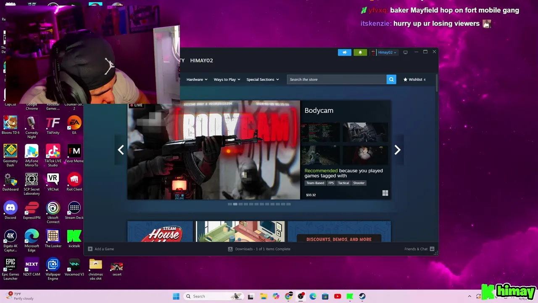The image size is (538, 303).
Task: Open the secert desktop icon
Action: 117,269
